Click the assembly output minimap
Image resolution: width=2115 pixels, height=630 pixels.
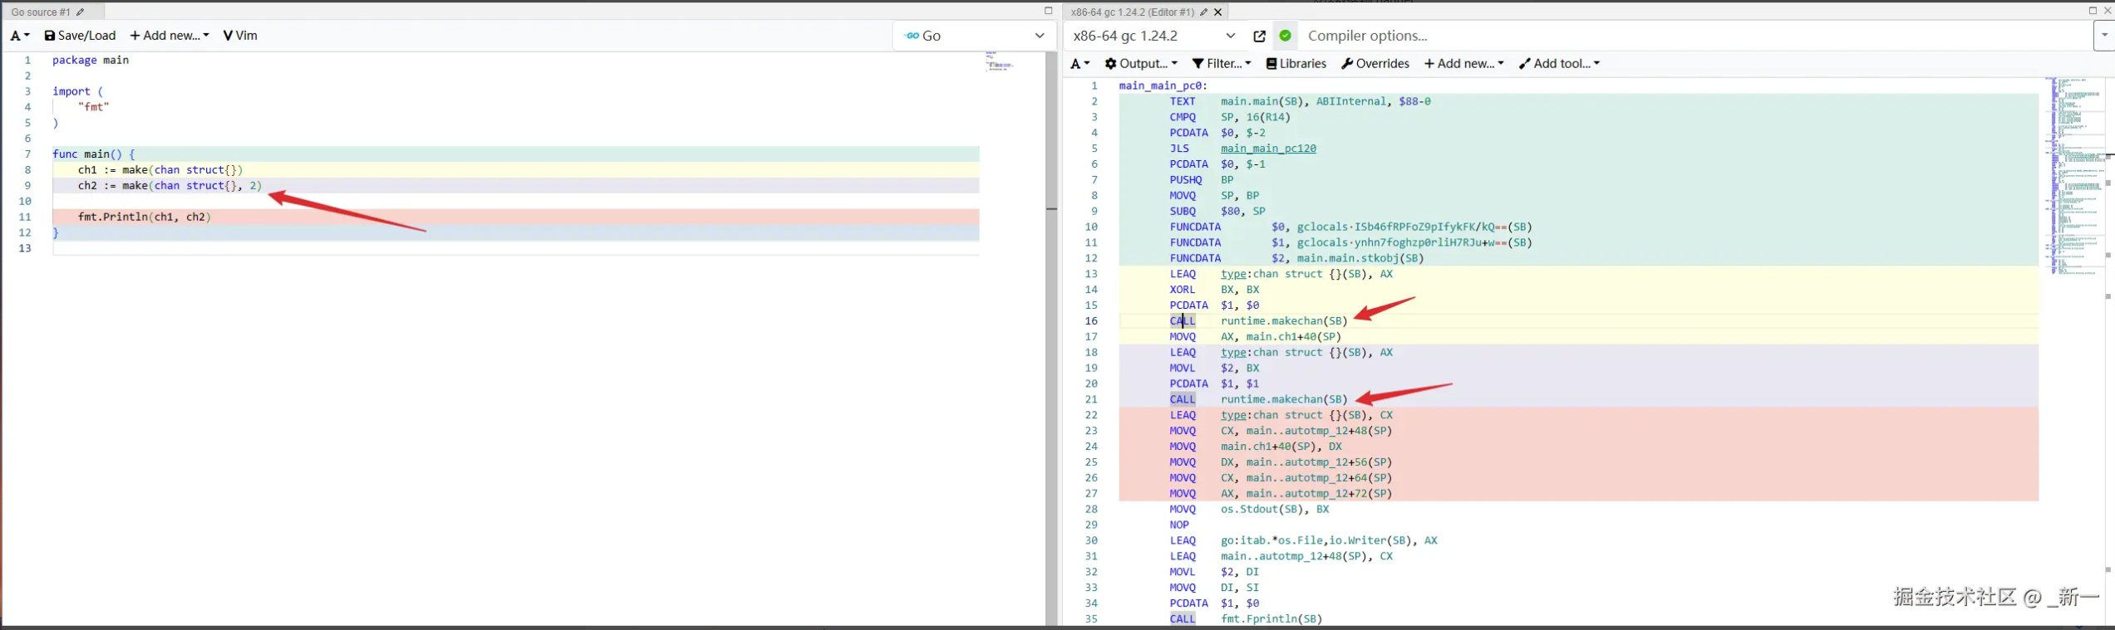pos(2073,174)
